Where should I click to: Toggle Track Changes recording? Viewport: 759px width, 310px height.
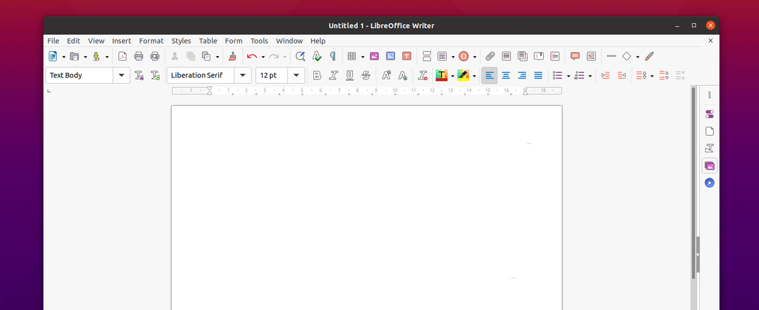click(591, 56)
